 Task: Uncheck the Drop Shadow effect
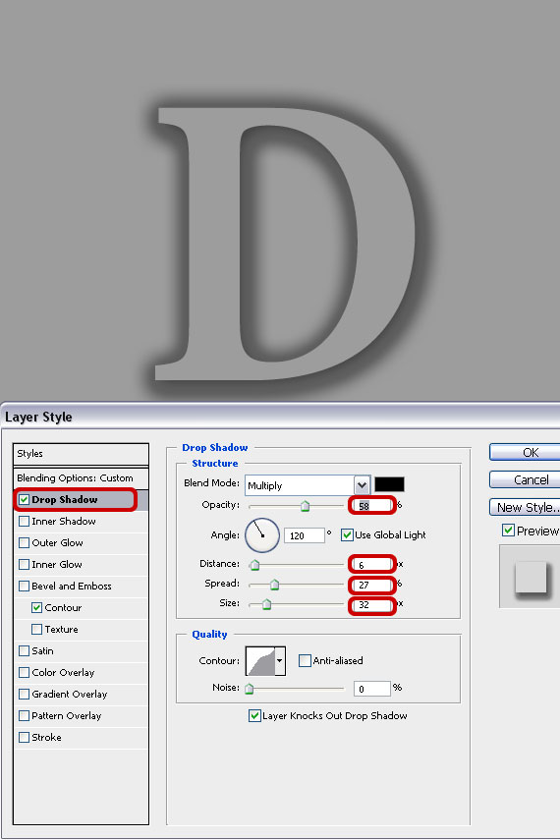click(25, 499)
